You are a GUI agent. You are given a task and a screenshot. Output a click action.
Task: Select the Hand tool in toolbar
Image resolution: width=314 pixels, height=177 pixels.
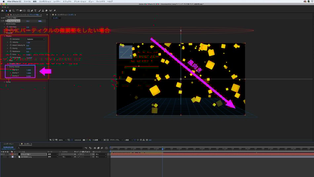10,11
